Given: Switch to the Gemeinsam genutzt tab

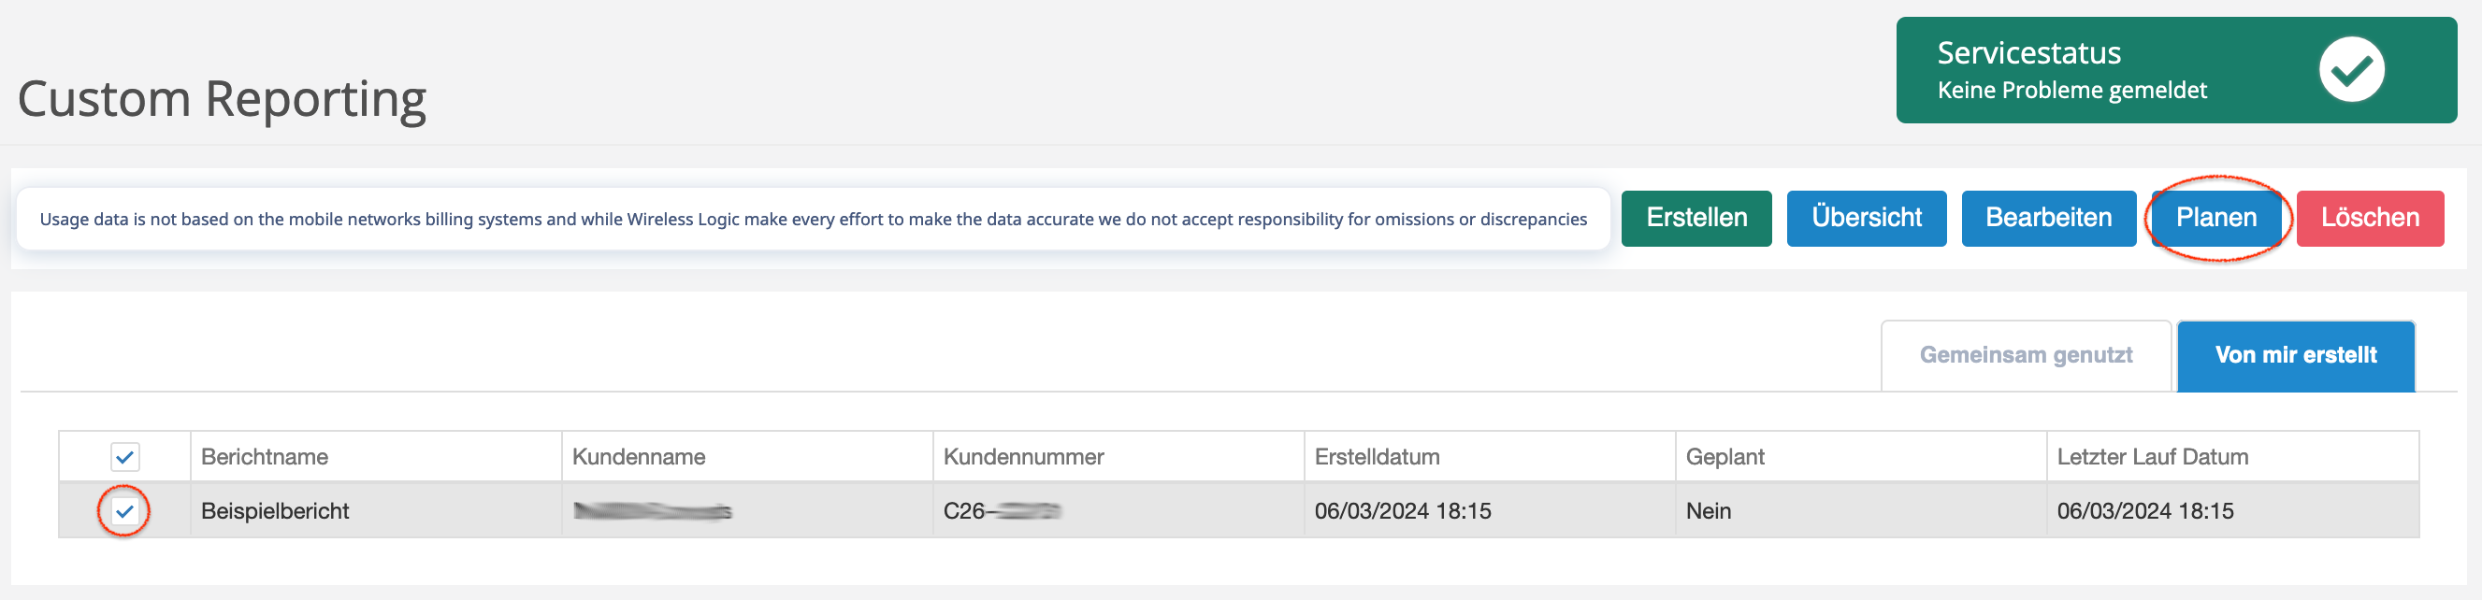Looking at the screenshot, I should [2025, 355].
